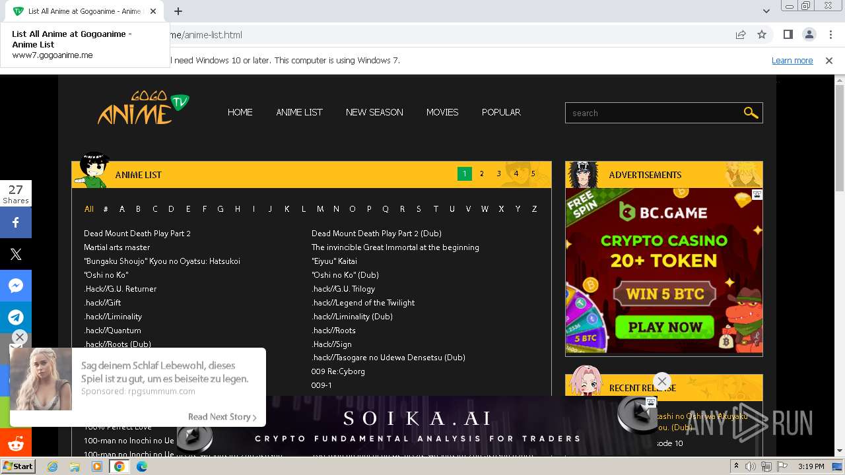Click inside the search input field

(654, 113)
